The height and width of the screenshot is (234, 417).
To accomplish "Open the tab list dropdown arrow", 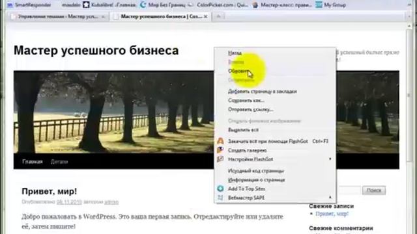I will click(409, 17).
